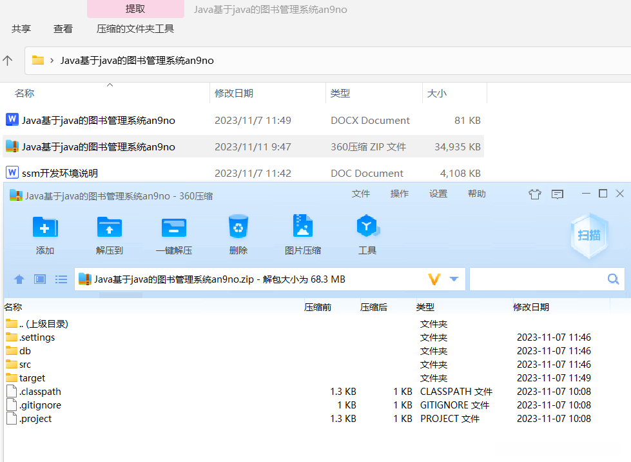Click the feedback message icon in title bar
631x462 pixels.
pyautogui.click(x=558, y=195)
